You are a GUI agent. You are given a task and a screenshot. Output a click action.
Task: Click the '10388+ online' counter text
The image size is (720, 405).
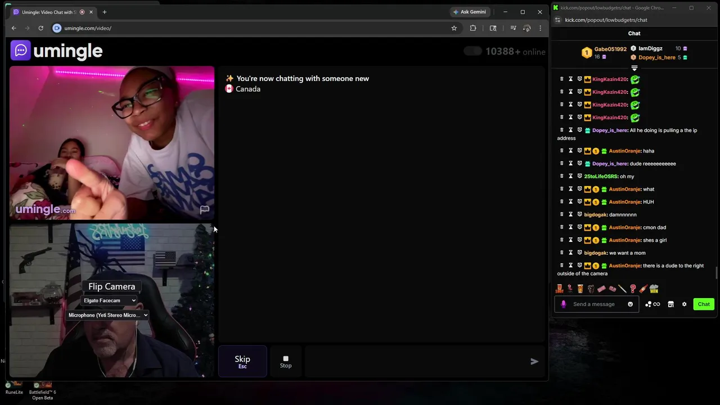point(515,52)
